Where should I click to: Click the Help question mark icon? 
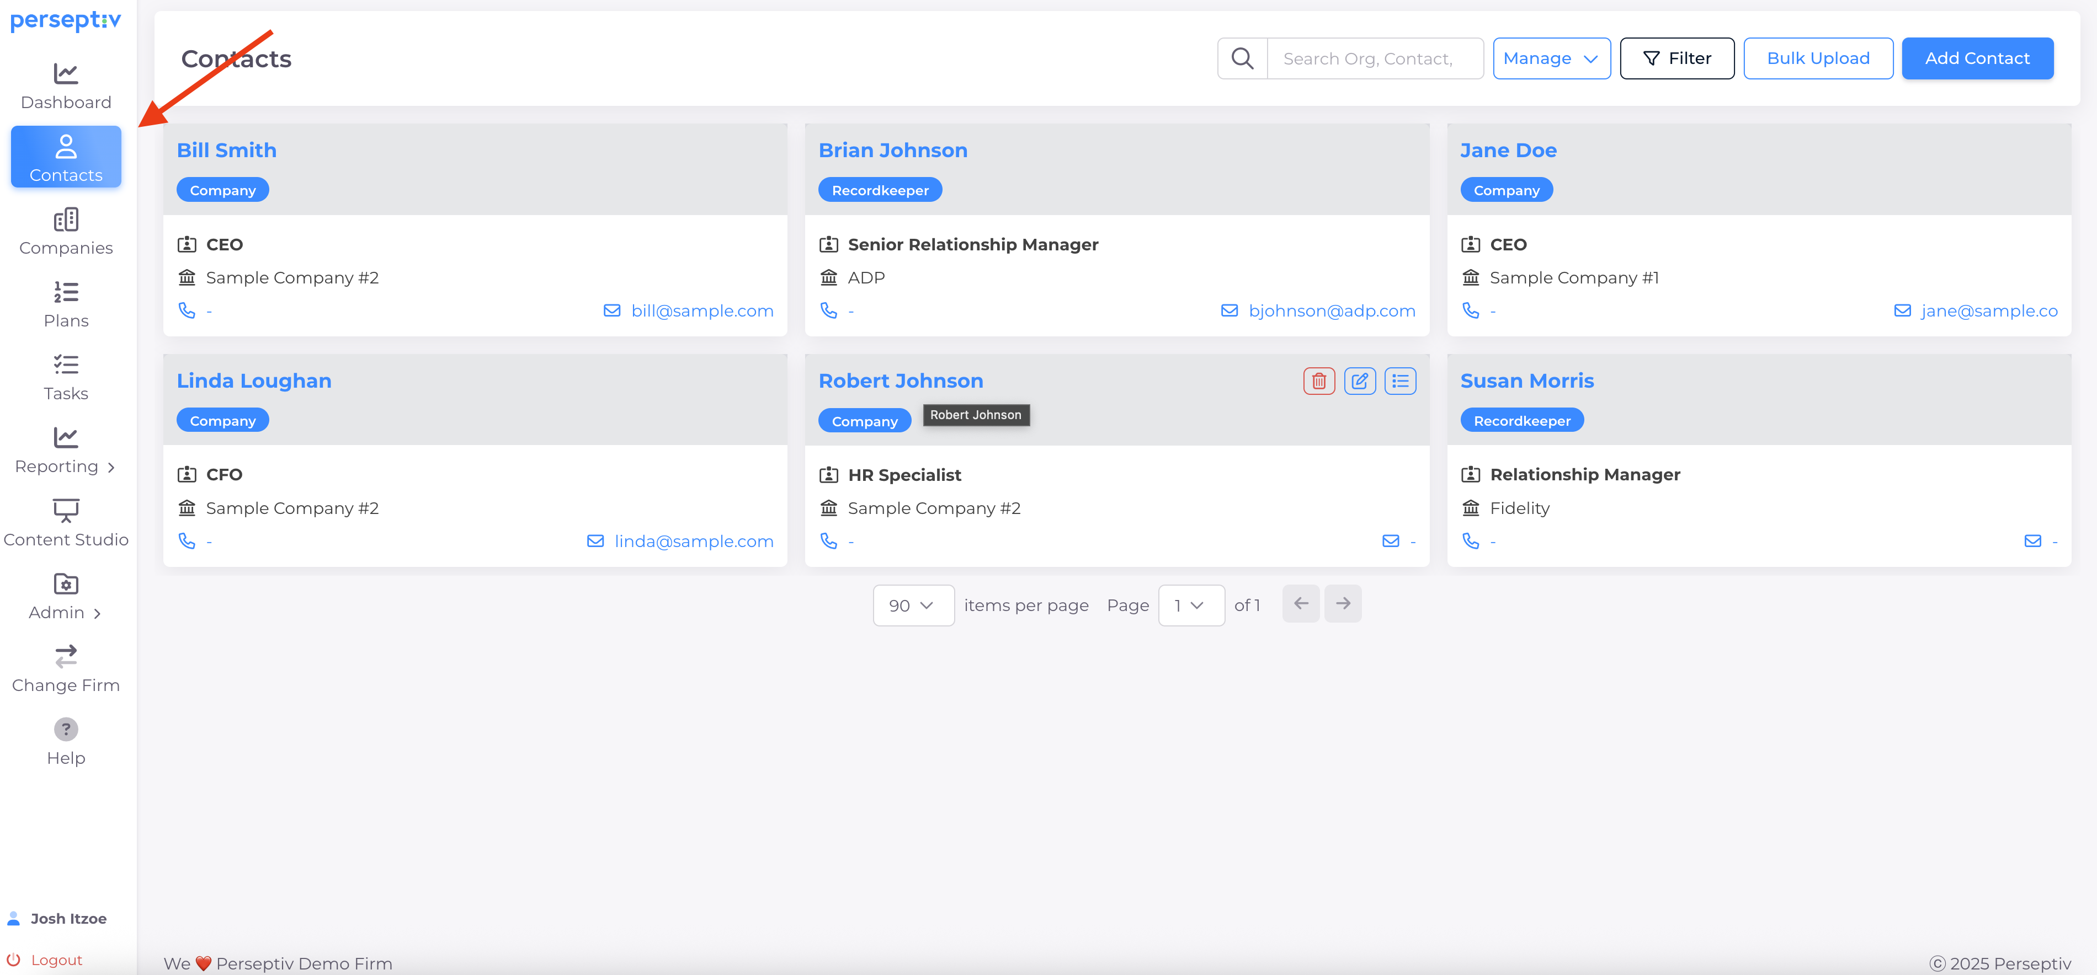pyautogui.click(x=66, y=728)
